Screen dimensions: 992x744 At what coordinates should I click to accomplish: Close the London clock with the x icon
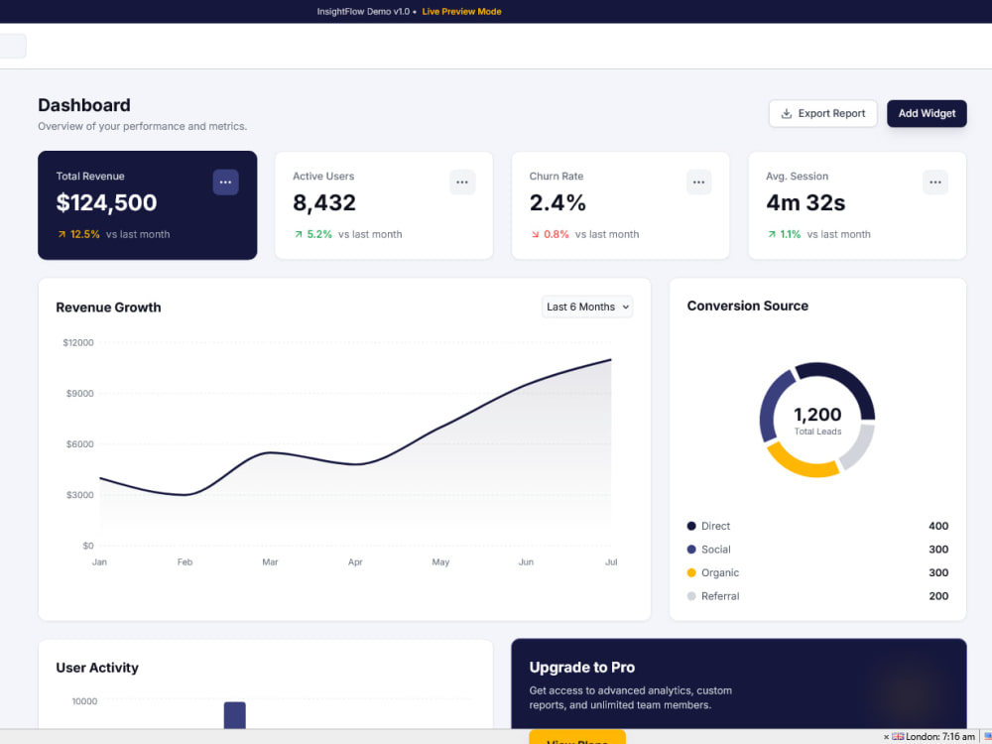pos(886,737)
